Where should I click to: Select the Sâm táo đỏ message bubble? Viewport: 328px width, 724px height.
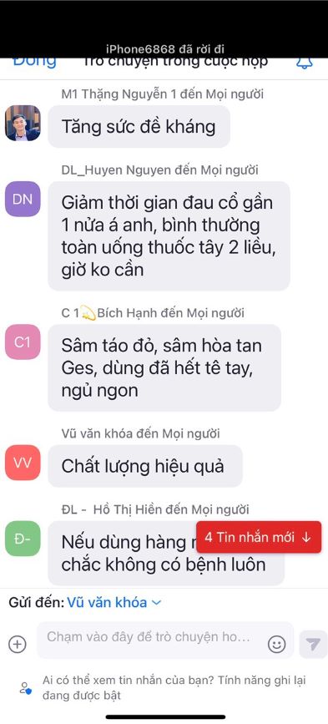click(x=164, y=368)
